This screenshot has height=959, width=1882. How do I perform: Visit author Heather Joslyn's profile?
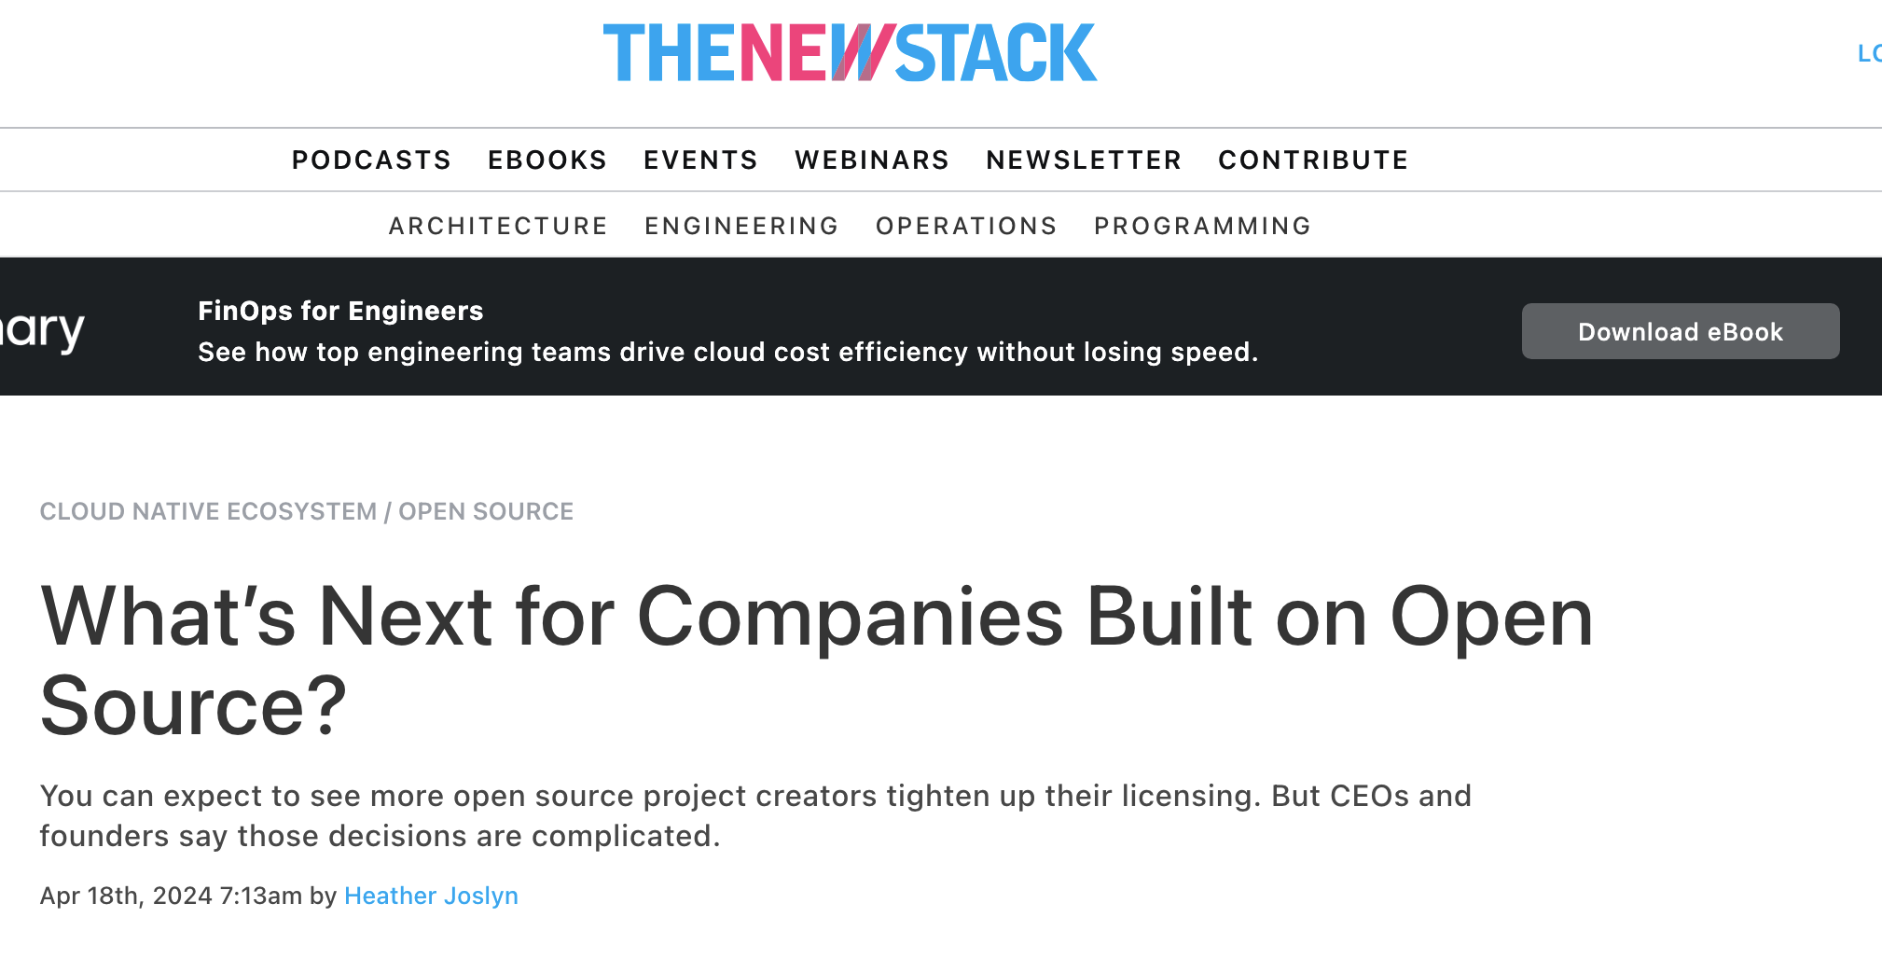click(x=431, y=896)
